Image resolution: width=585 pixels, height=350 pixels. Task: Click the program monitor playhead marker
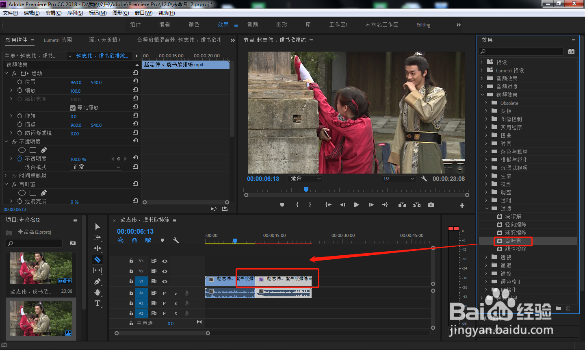click(306, 189)
